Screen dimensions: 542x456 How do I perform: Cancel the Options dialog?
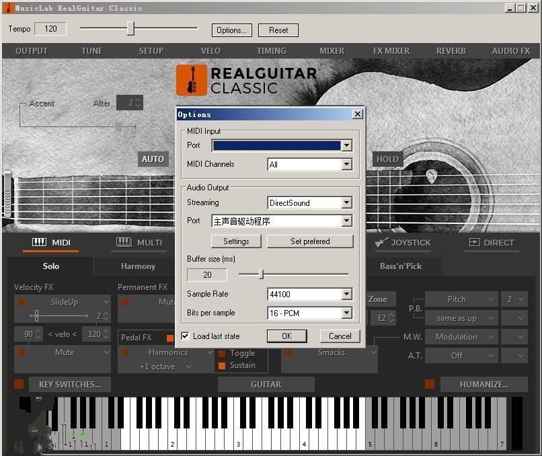coord(340,336)
